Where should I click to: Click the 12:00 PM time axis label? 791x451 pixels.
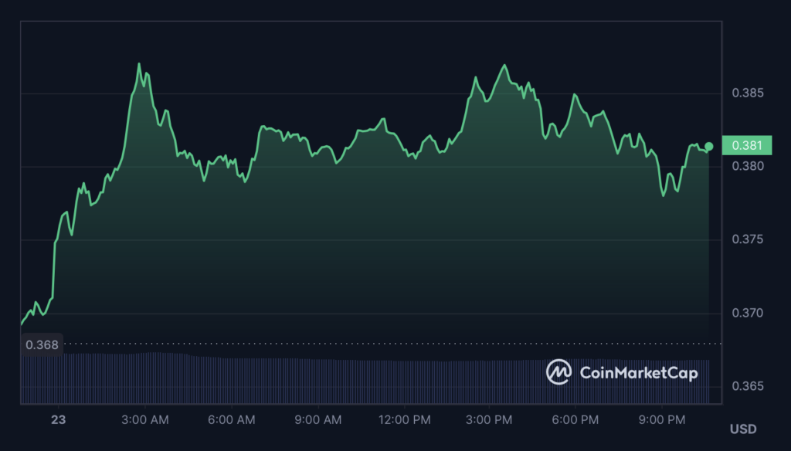pyautogui.click(x=405, y=419)
